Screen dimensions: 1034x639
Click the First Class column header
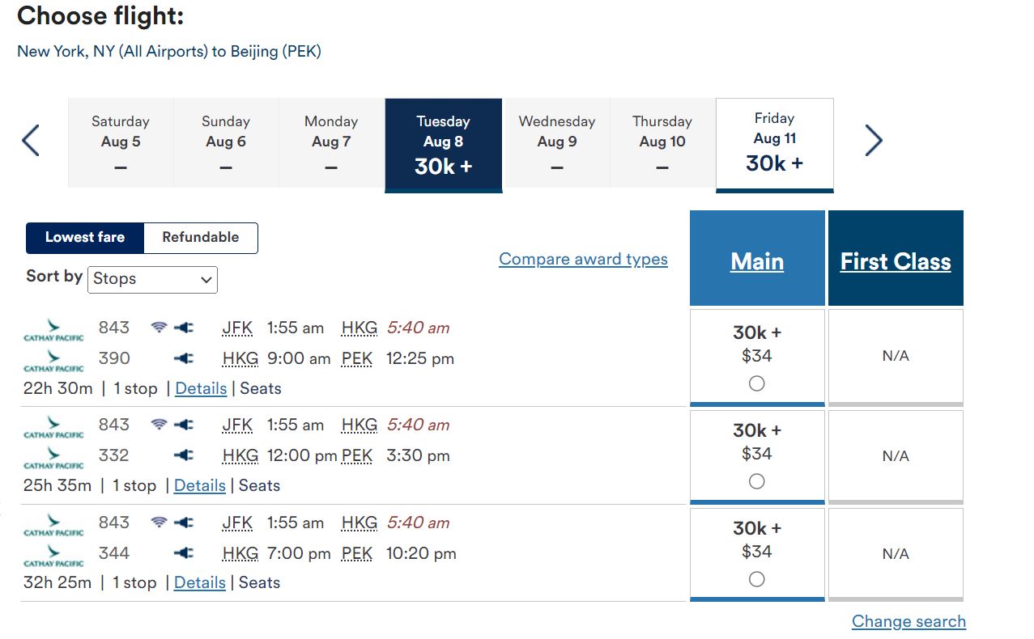tap(896, 261)
